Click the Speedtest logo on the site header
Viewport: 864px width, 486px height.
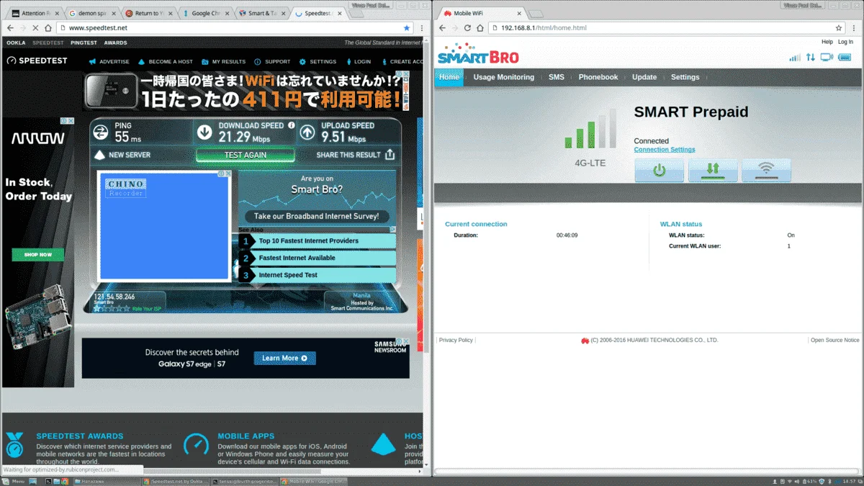[x=37, y=60]
